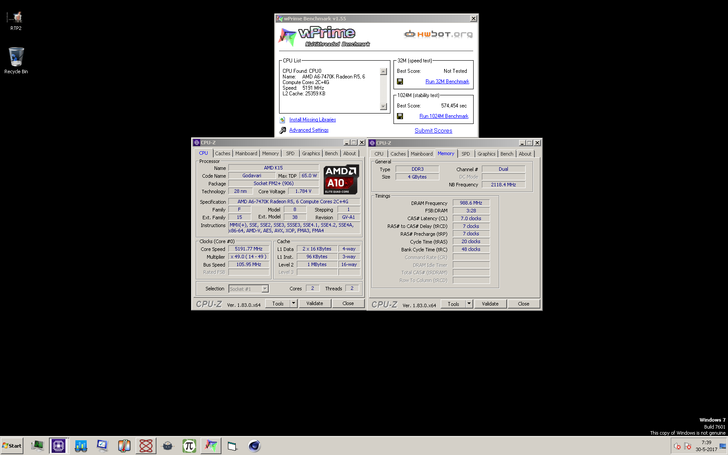This screenshot has width=728, height=455.
Task: Click the multiplier x 49.0 value
Action: tap(249, 257)
